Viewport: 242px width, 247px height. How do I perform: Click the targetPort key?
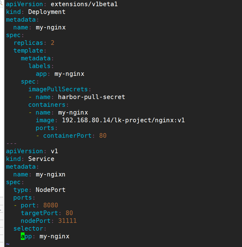tap(39, 213)
